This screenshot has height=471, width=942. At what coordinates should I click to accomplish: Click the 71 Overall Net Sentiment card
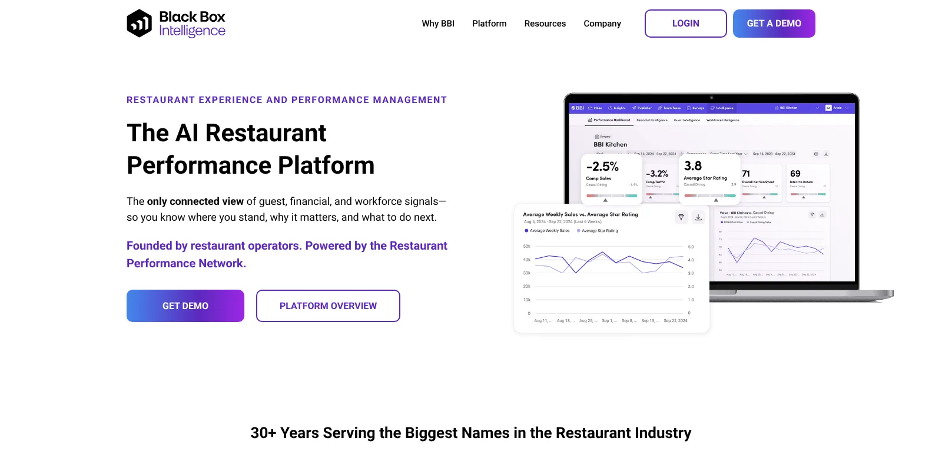[760, 183]
